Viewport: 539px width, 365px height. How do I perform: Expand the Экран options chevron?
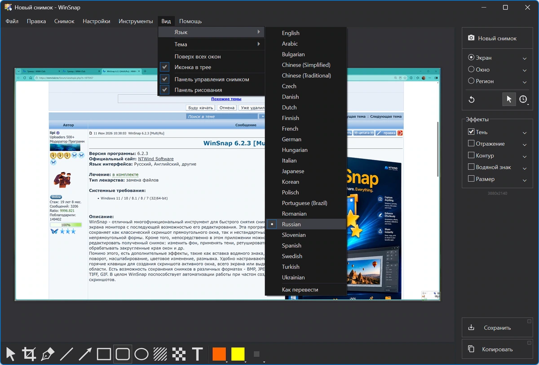coord(525,58)
